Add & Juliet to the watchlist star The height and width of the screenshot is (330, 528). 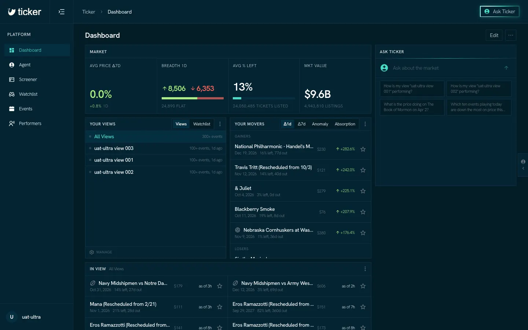(363, 191)
